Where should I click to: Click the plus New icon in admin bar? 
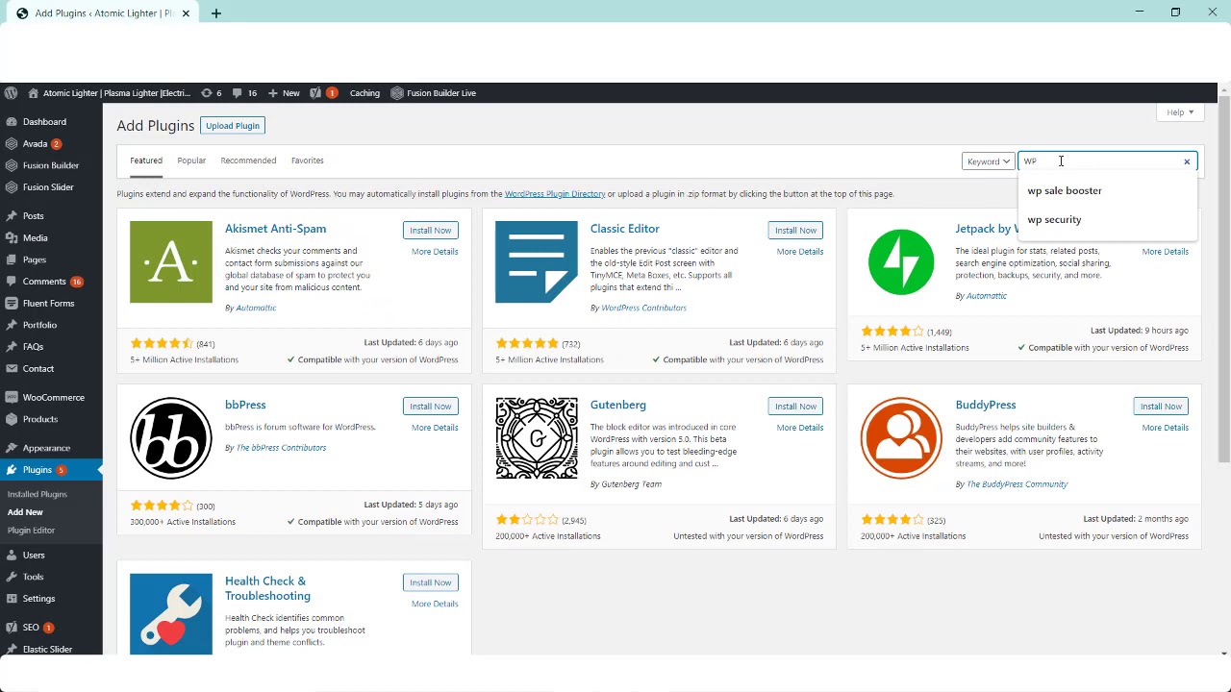point(273,93)
